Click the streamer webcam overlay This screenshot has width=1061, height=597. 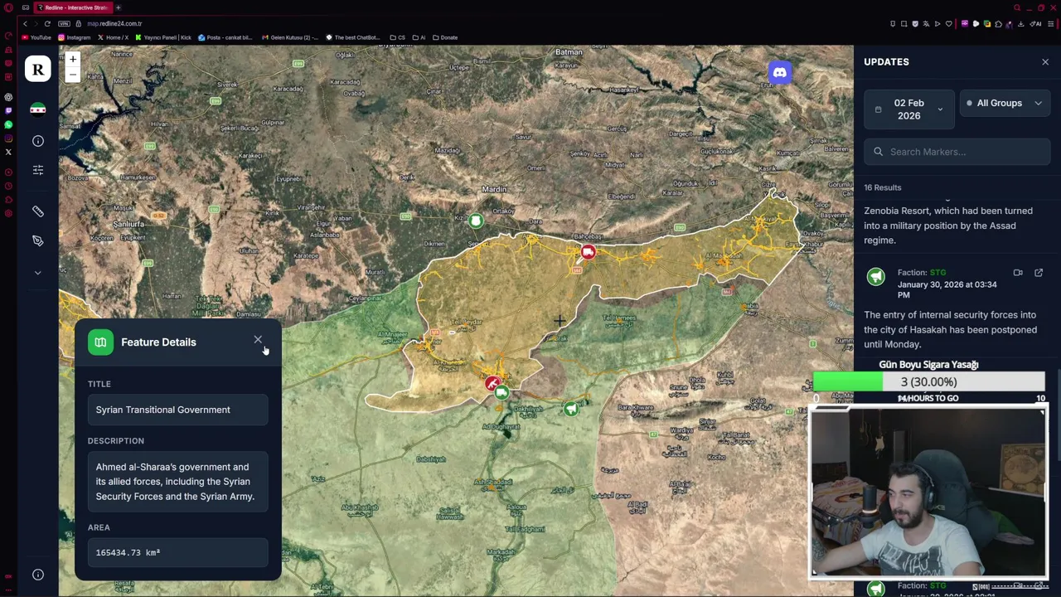pos(928,493)
